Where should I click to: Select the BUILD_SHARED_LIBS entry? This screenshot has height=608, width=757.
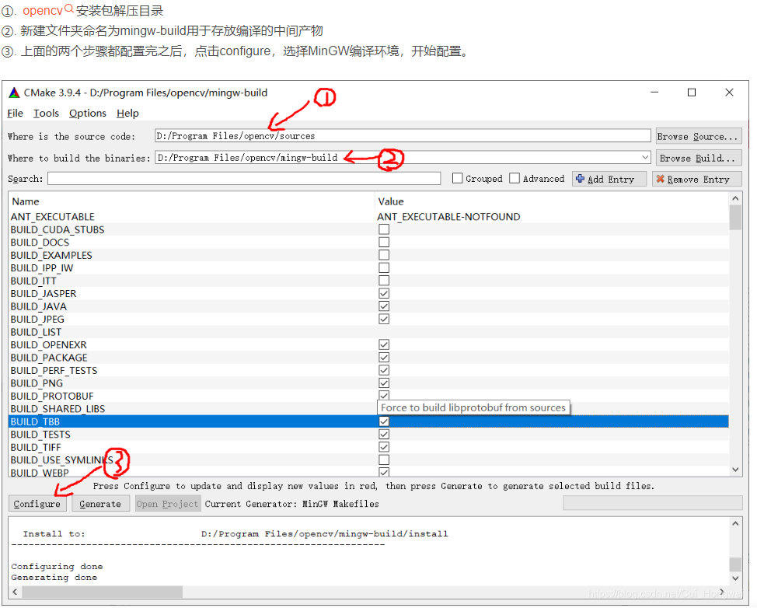pos(58,409)
